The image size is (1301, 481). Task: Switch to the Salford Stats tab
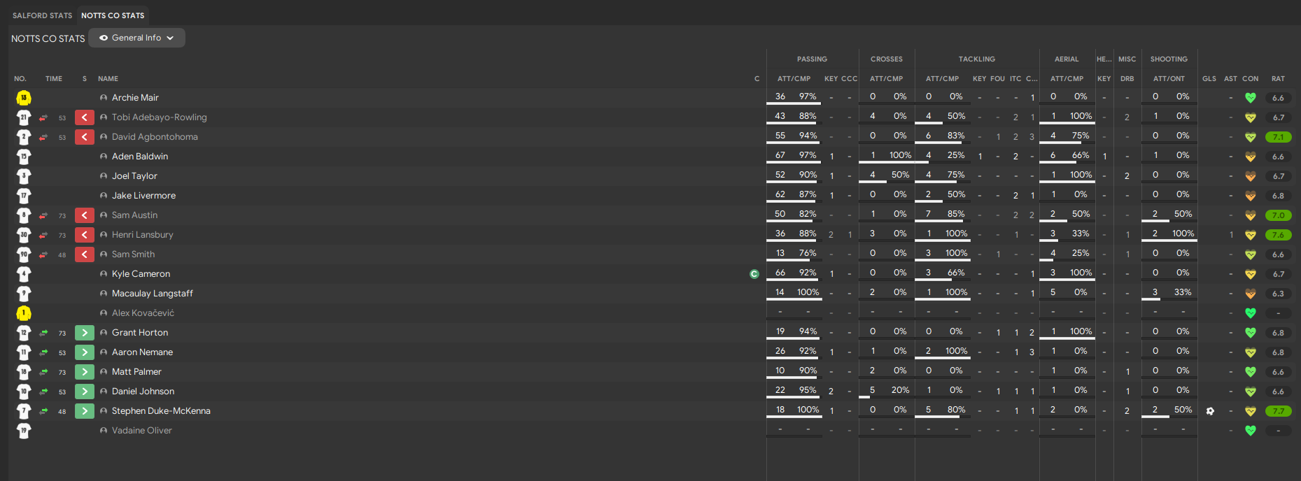point(42,15)
